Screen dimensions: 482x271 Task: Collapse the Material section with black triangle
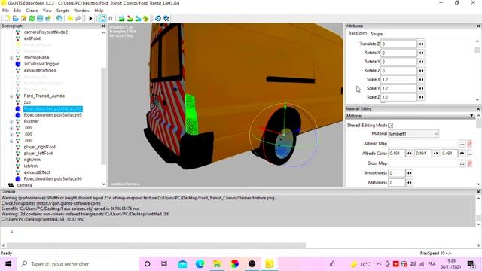click(471, 116)
